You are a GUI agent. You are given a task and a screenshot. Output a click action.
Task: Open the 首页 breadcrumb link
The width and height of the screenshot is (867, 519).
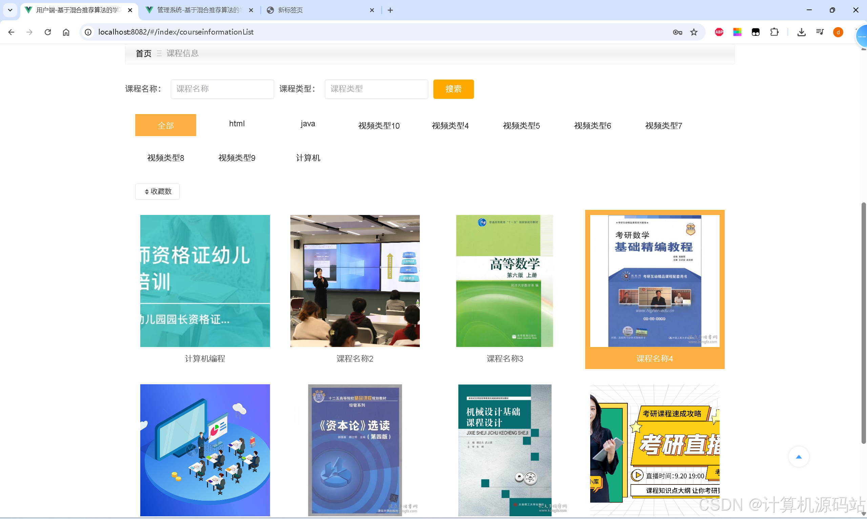143,53
